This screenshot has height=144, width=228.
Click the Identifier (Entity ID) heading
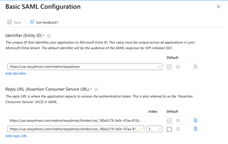pos(23,36)
